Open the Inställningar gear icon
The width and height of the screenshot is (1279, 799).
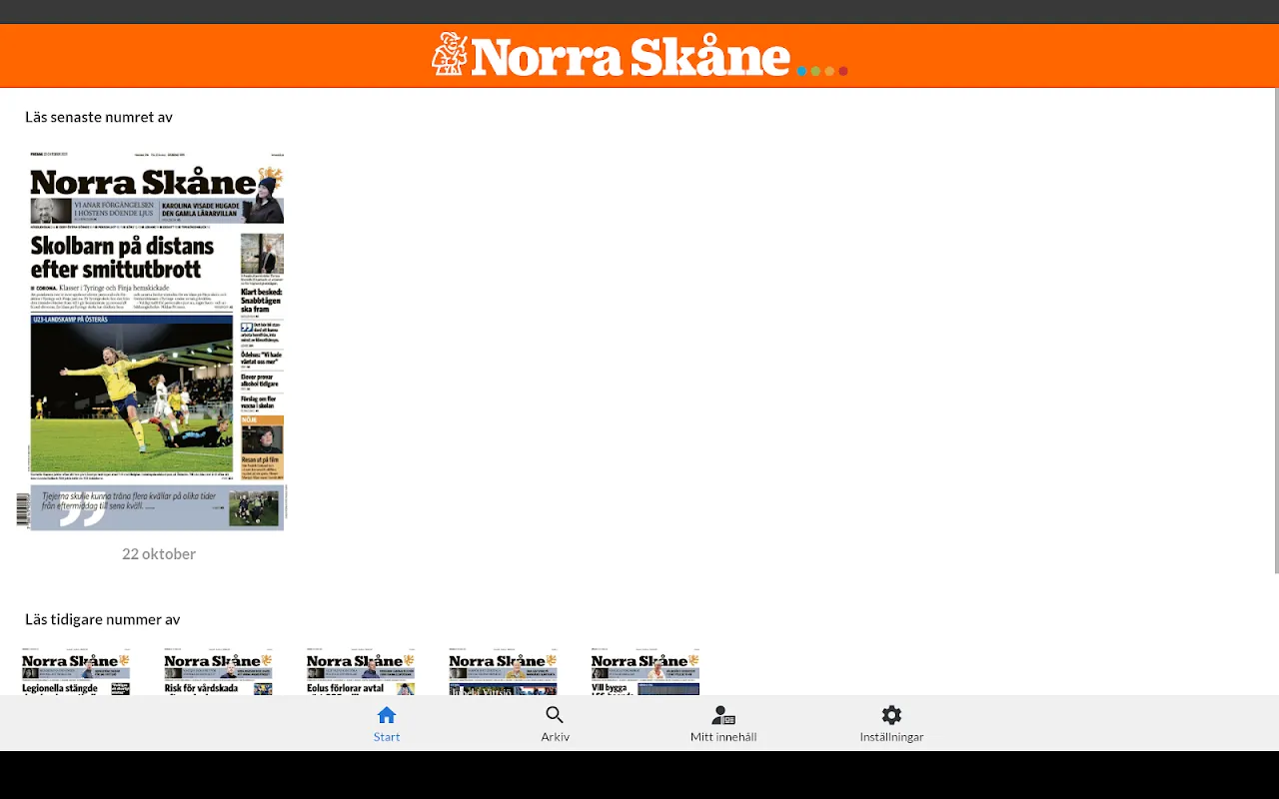[891, 715]
